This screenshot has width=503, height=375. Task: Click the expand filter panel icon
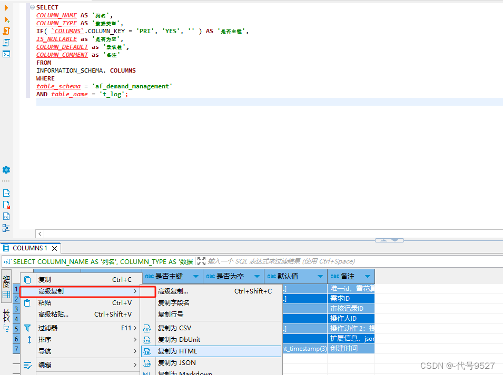(x=201, y=261)
